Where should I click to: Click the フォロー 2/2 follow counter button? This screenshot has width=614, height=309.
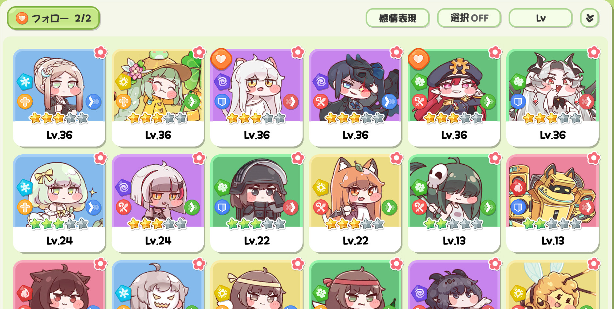pos(54,18)
